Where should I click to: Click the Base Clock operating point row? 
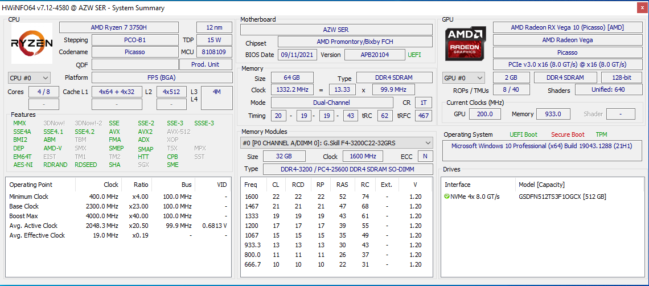tap(118, 206)
